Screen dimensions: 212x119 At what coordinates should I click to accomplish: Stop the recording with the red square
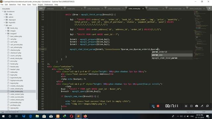click(x=158, y=106)
